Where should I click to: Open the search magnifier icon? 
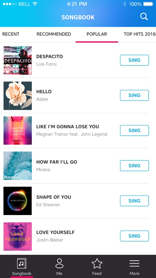point(144,17)
